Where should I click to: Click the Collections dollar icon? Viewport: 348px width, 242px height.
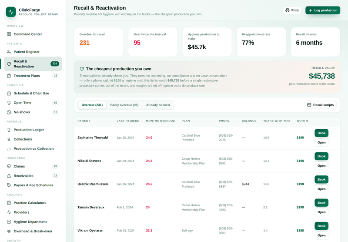9,139
